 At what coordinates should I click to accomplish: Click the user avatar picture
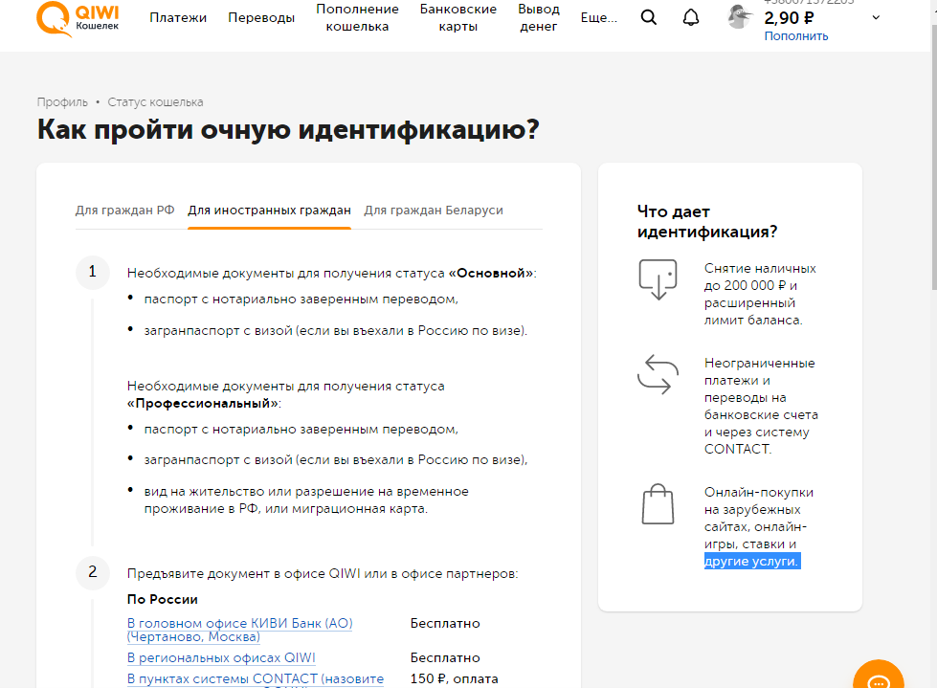pos(740,16)
